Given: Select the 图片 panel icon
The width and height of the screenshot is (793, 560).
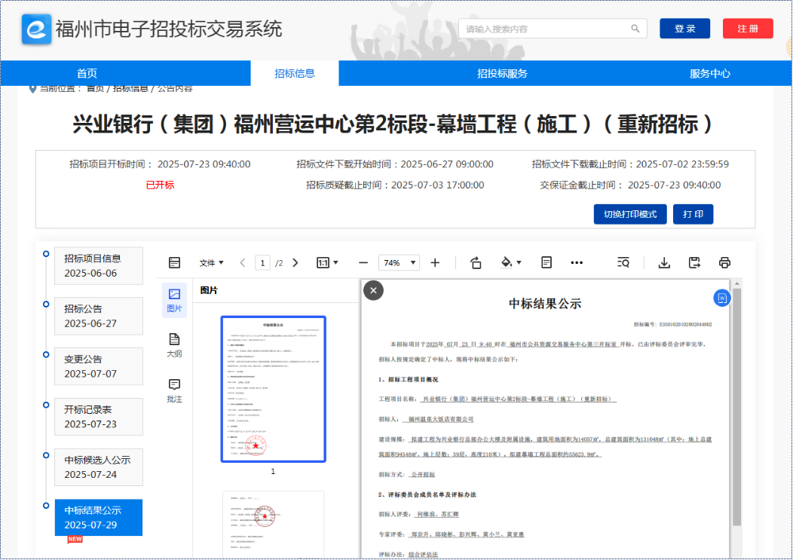Looking at the screenshot, I should click(x=174, y=301).
